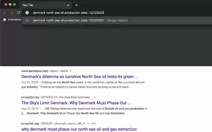Click the macOS yellow minimize button

tap(10, 4)
